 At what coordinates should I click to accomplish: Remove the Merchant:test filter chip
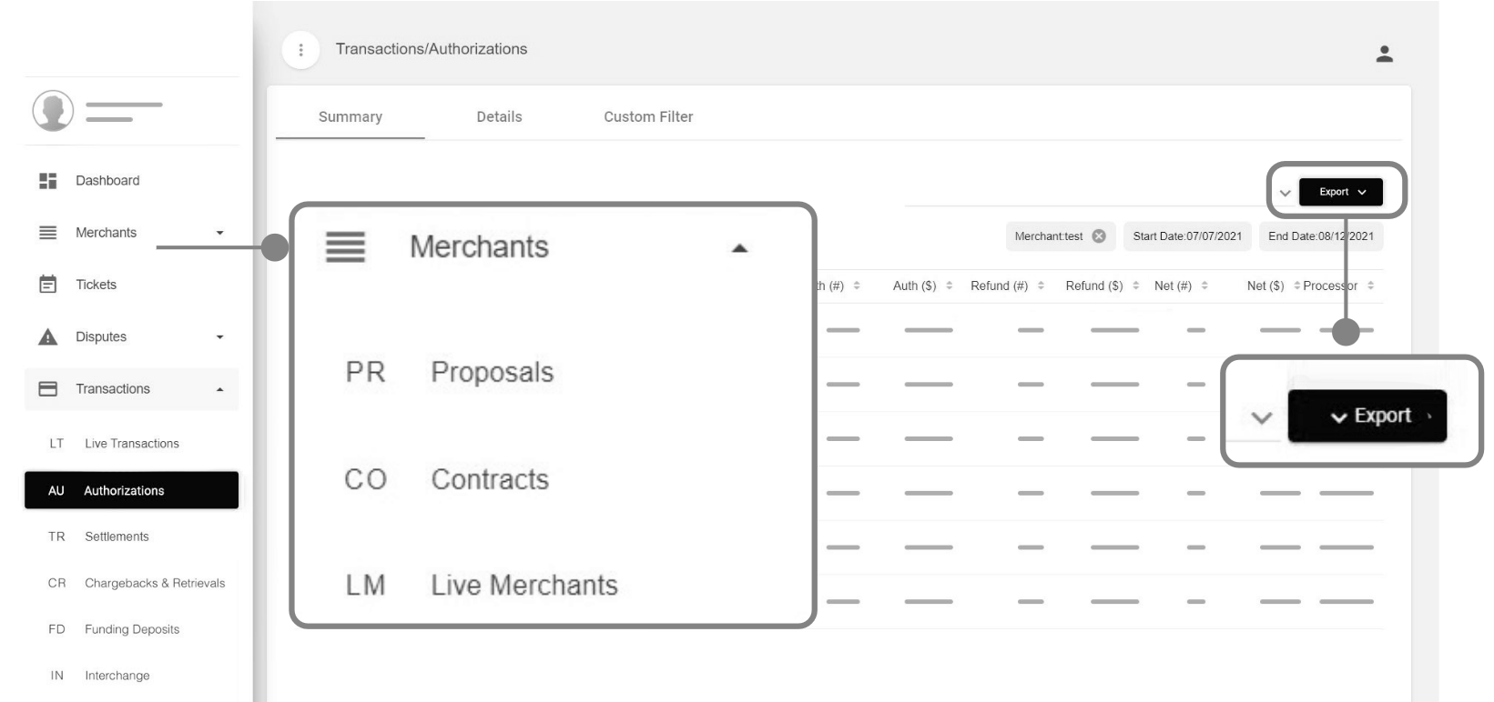pyautogui.click(x=1099, y=236)
